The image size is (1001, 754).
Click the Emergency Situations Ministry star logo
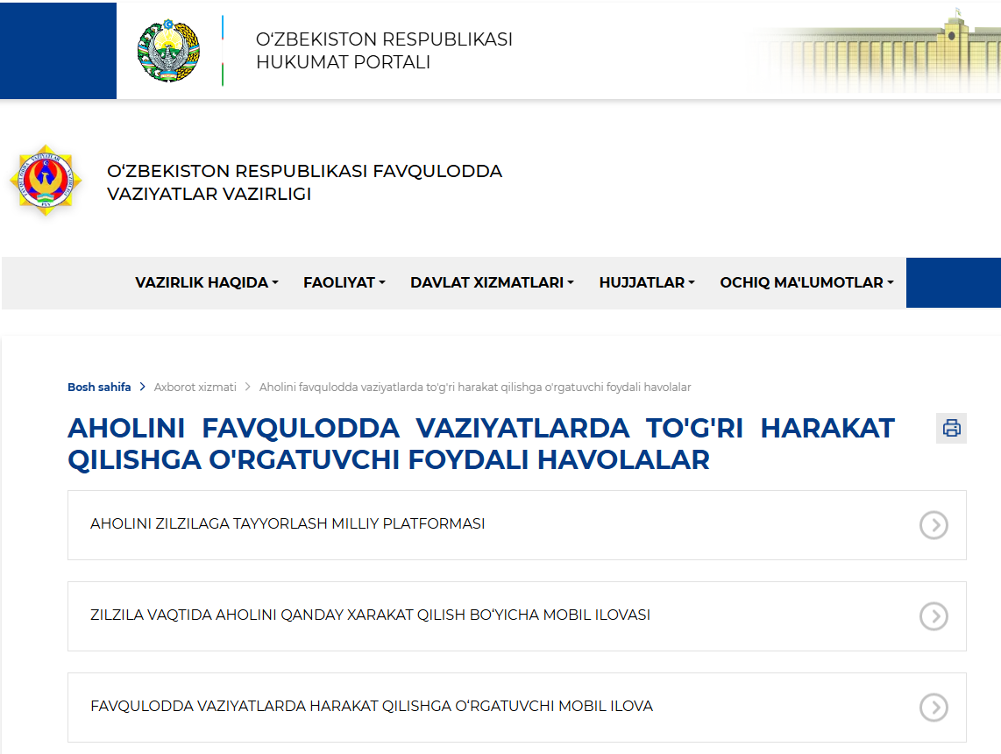pos(46,181)
